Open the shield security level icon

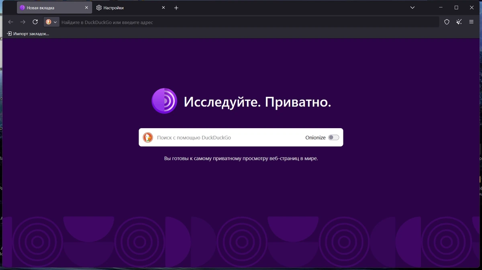point(447,22)
